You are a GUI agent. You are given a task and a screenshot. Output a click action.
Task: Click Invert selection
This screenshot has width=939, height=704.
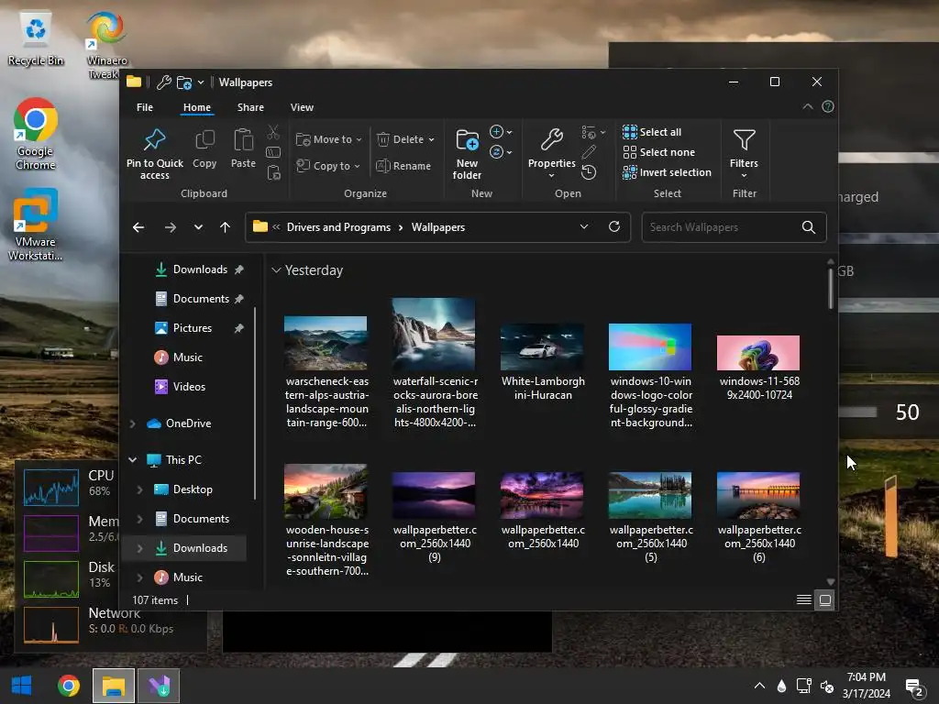coord(668,172)
